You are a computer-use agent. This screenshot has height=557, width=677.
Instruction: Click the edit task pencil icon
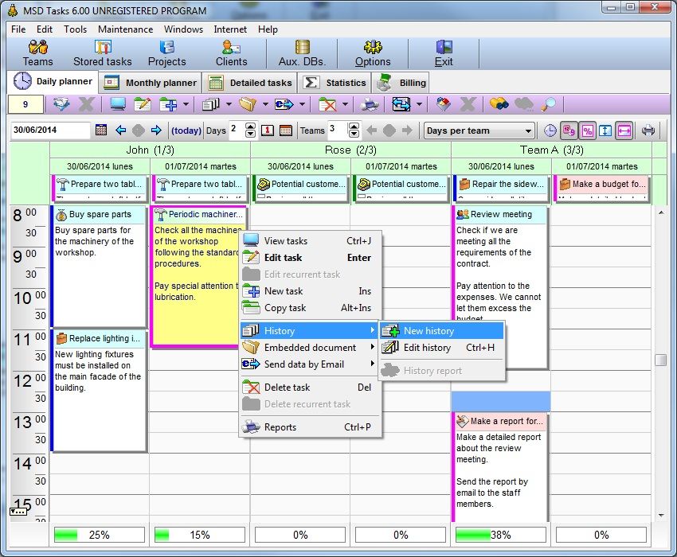(x=143, y=104)
